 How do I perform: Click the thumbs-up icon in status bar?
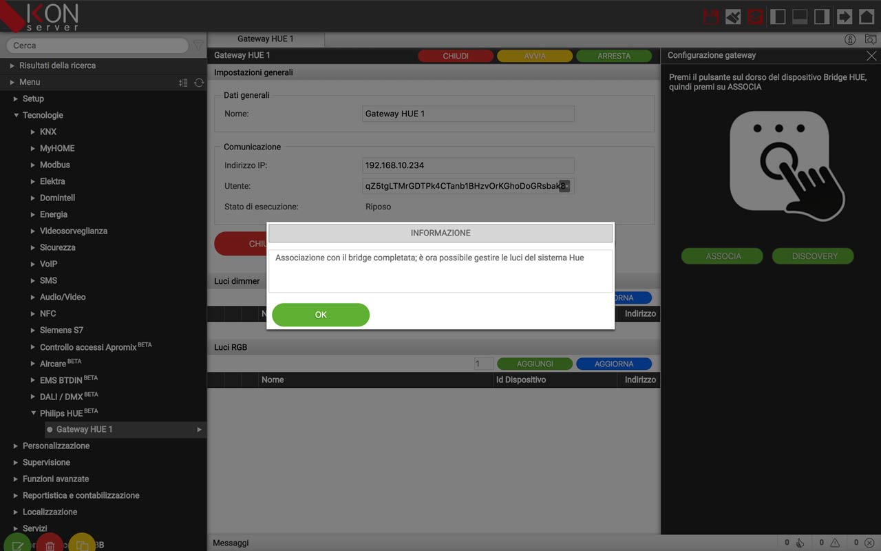click(x=800, y=543)
